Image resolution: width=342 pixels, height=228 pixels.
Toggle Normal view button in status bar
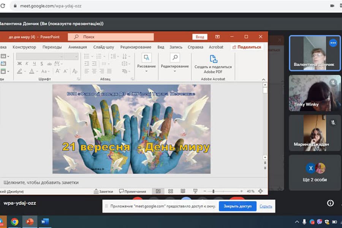[x=158, y=191]
